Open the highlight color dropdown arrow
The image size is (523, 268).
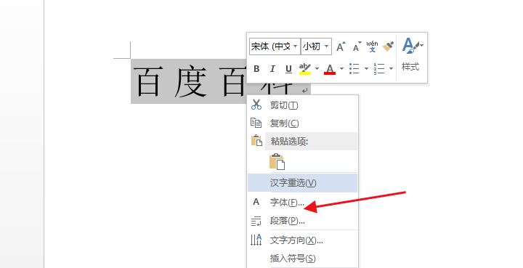[x=317, y=69]
